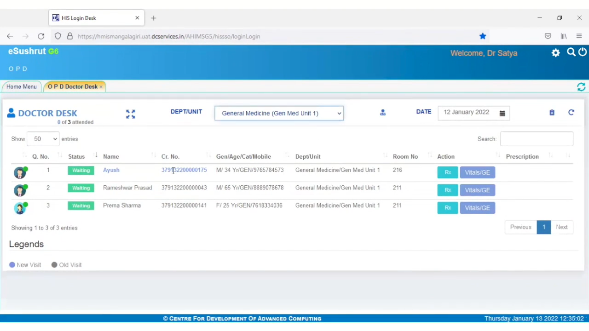Click the reload arrow in Doctor Desk
The image size is (589, 331).
coord(571,112)
